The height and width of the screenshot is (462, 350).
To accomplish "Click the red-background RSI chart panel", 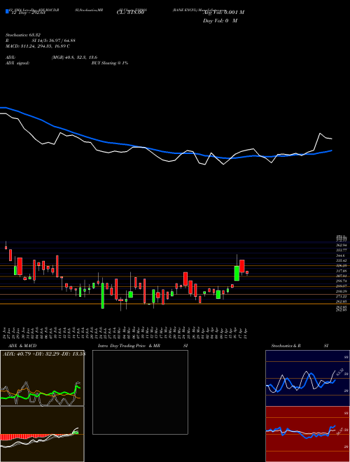I will (x=307, y=434).
